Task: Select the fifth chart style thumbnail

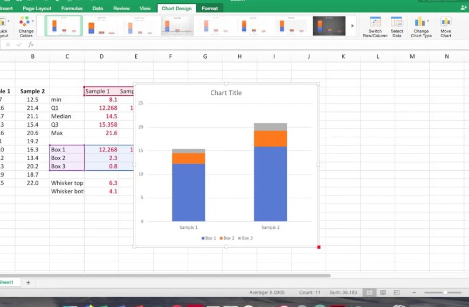Action: coord(215,26)
